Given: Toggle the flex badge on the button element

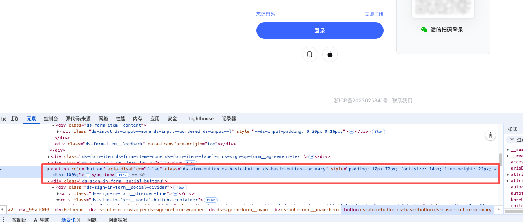Looking at the screenshot, I should point(123,175).
